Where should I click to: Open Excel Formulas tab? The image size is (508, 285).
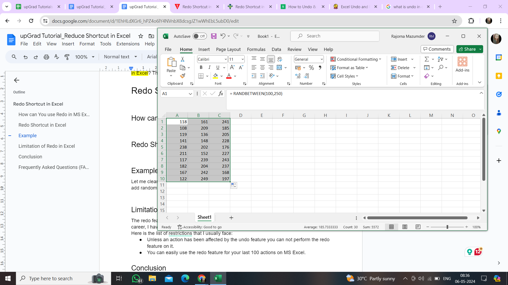[256, 49]
